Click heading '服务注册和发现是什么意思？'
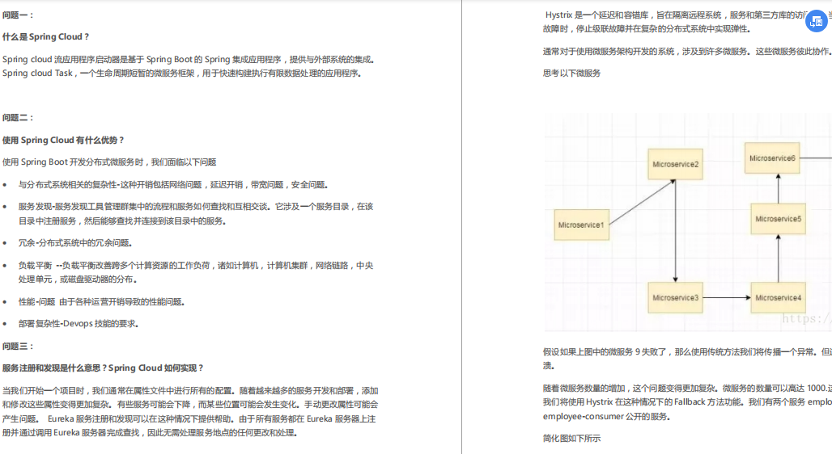Screen dimensions: 832x454 coord(55,368)
